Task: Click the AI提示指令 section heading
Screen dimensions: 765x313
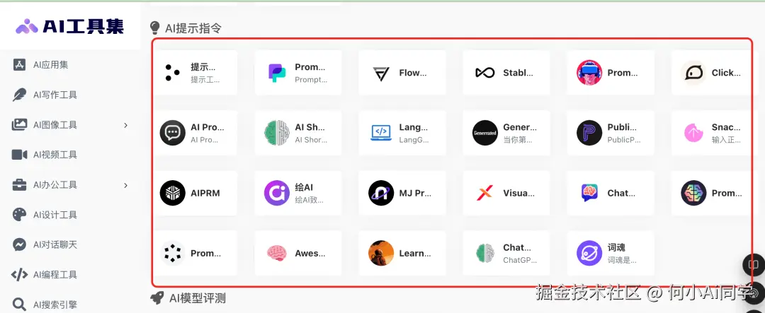Action: point(193,28)
